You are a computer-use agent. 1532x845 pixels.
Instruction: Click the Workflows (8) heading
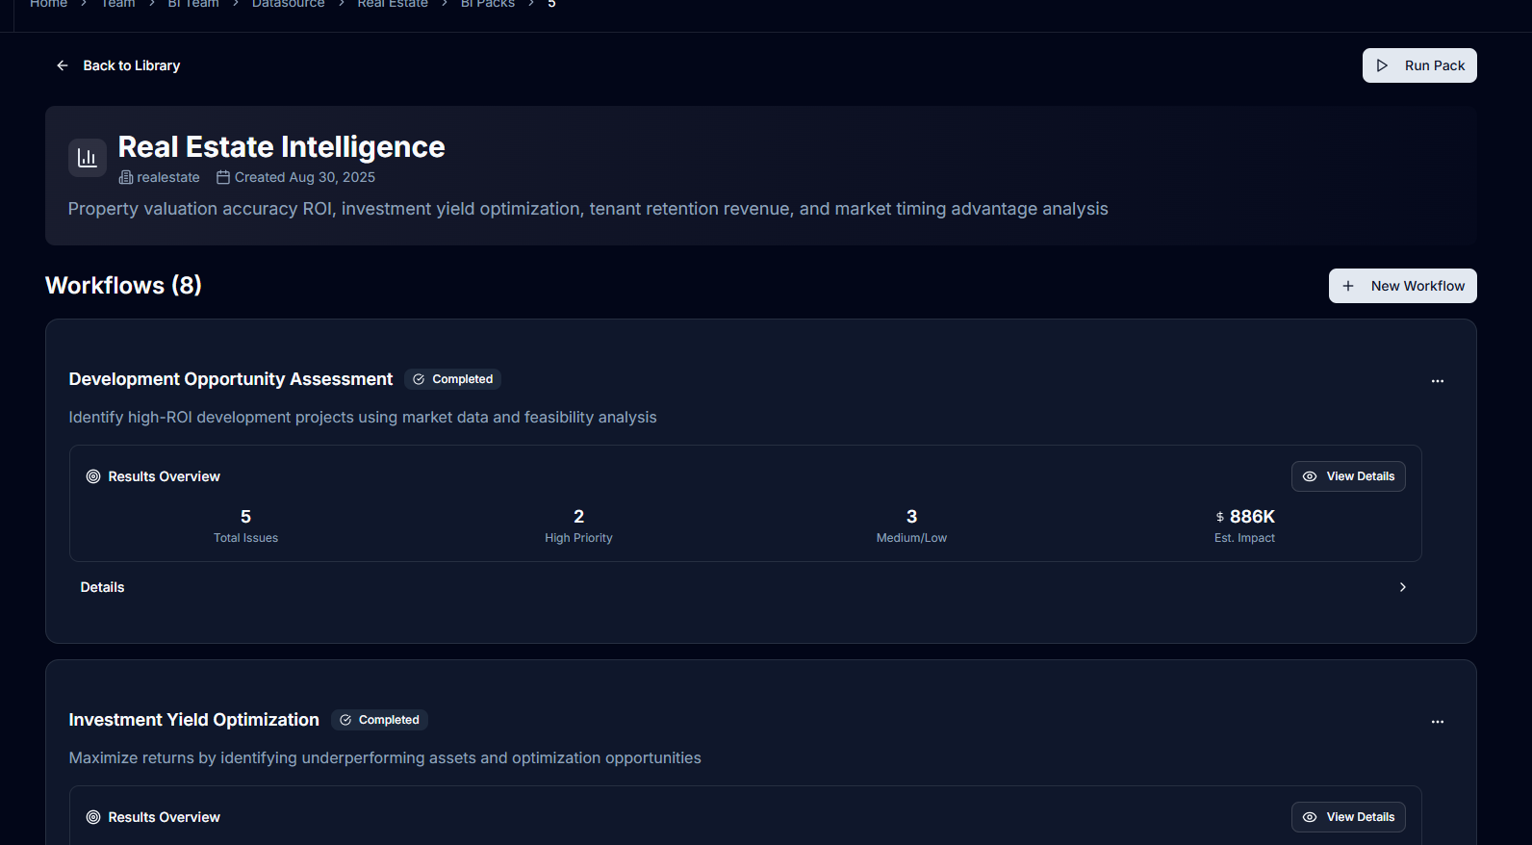coord(123,286)
